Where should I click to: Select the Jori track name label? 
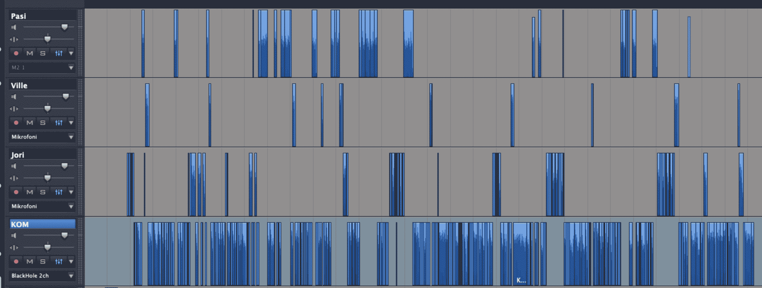coord(18,155)
